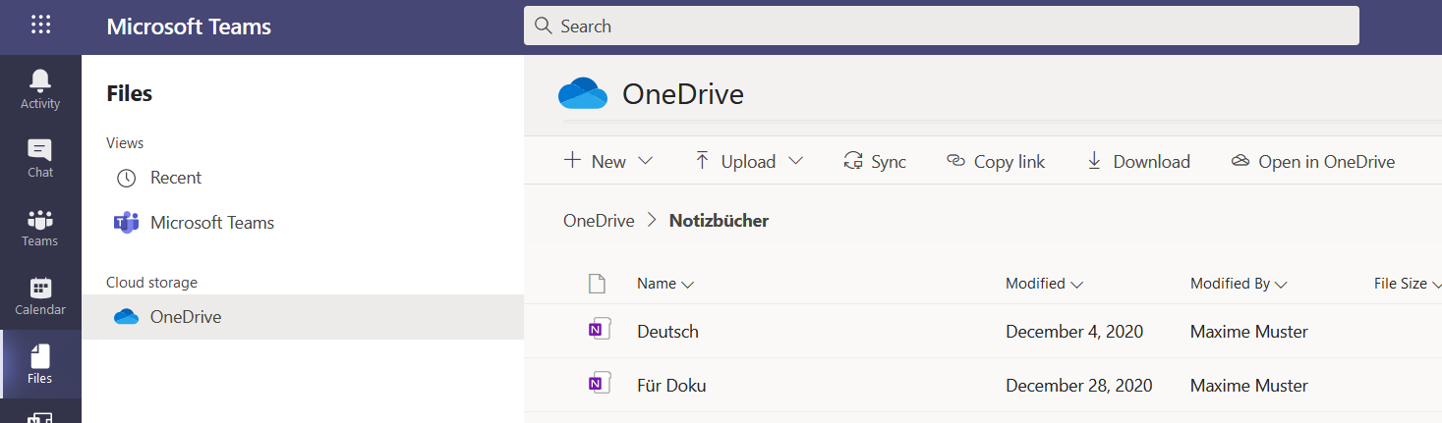Select Files in left rail

pos(40,364)
